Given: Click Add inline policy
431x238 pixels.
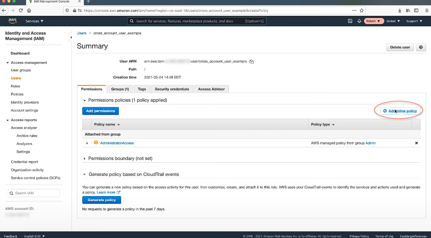Looking at the screenshot, I should click(400, 111).
